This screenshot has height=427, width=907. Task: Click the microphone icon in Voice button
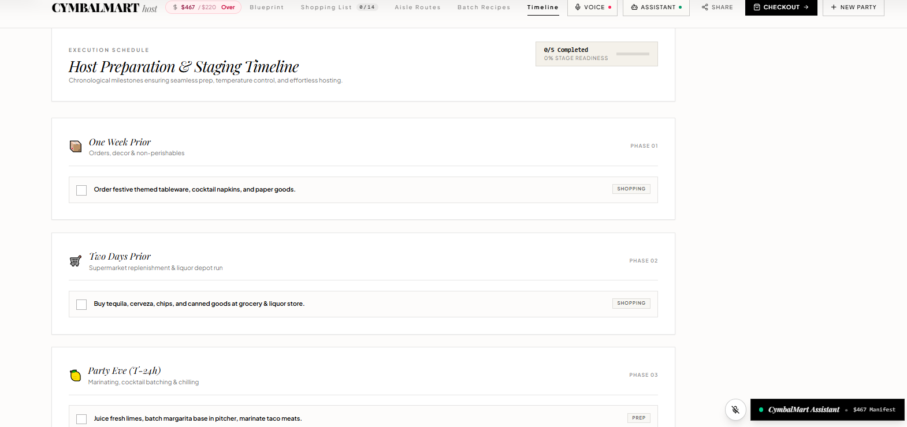578,8
